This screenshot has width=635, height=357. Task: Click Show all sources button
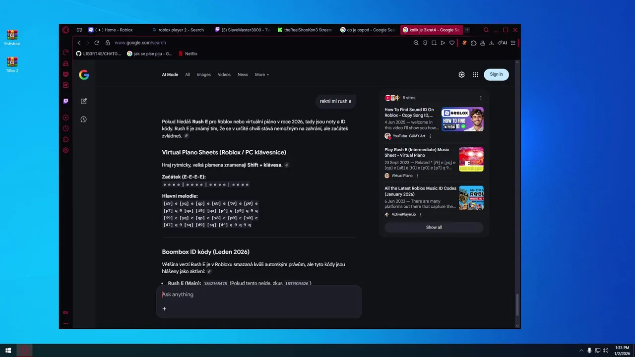point(434,227)
